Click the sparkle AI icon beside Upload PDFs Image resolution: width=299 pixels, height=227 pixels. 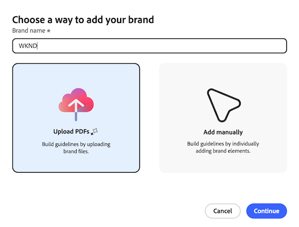tap(95, 131)
